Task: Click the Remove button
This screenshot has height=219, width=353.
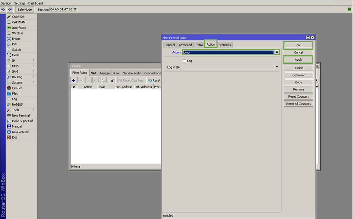Action: click(298, 89)
